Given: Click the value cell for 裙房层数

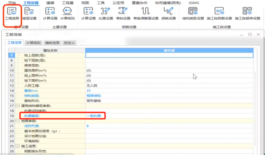Looking at the screenshot, I should click(169, 65).
